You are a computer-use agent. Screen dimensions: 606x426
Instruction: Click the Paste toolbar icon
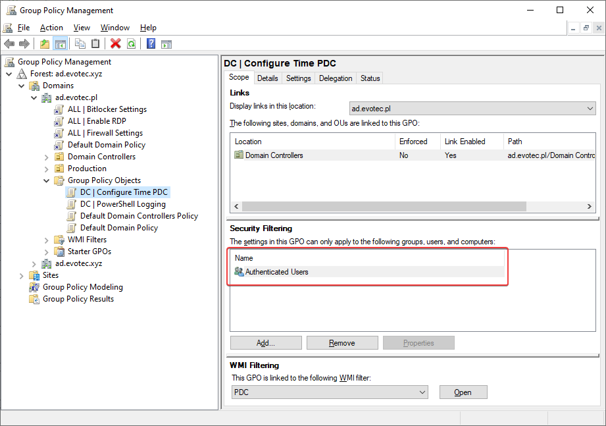click(x=95, y=44)
